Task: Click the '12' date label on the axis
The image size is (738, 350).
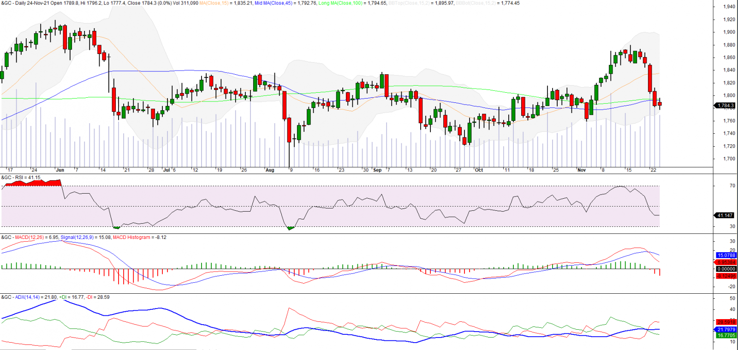Action: coord(195,170)
